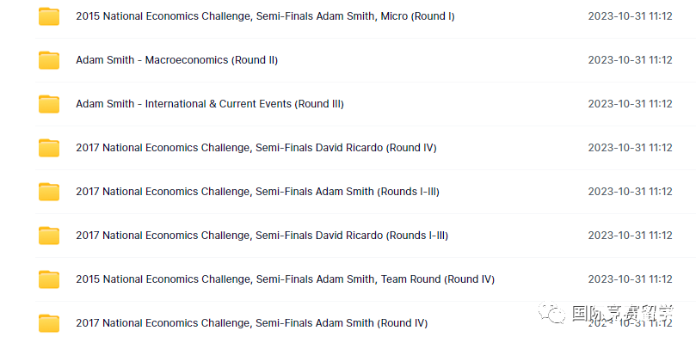The width and height of the screenshot is (696, 343).
Task: Click the date of the 2015 Micro Round I row
Action: [630, 16]
